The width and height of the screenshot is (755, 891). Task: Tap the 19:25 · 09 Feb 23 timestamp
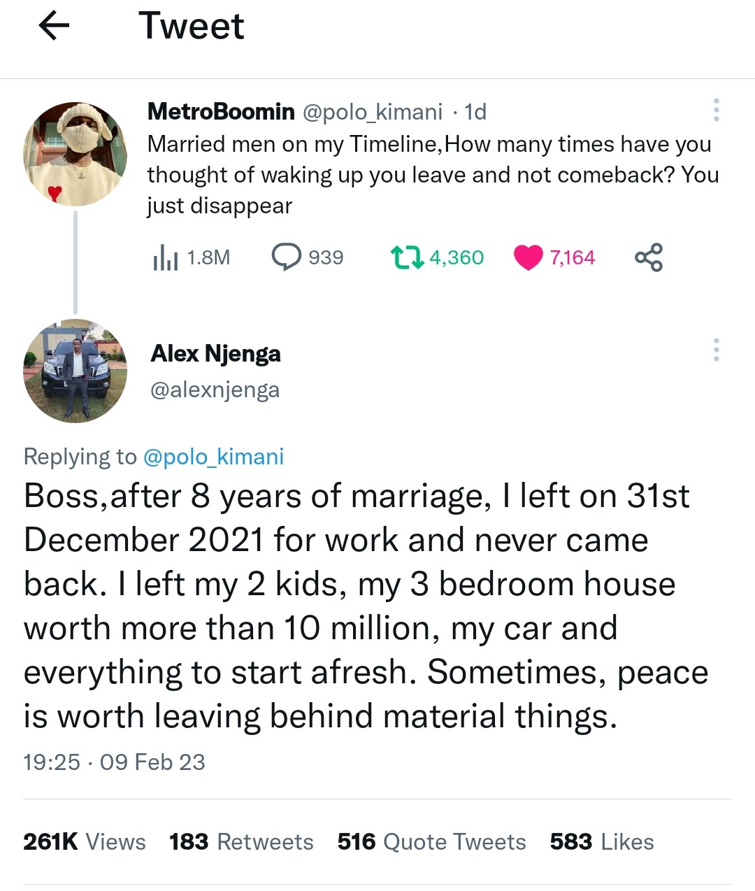114,762
